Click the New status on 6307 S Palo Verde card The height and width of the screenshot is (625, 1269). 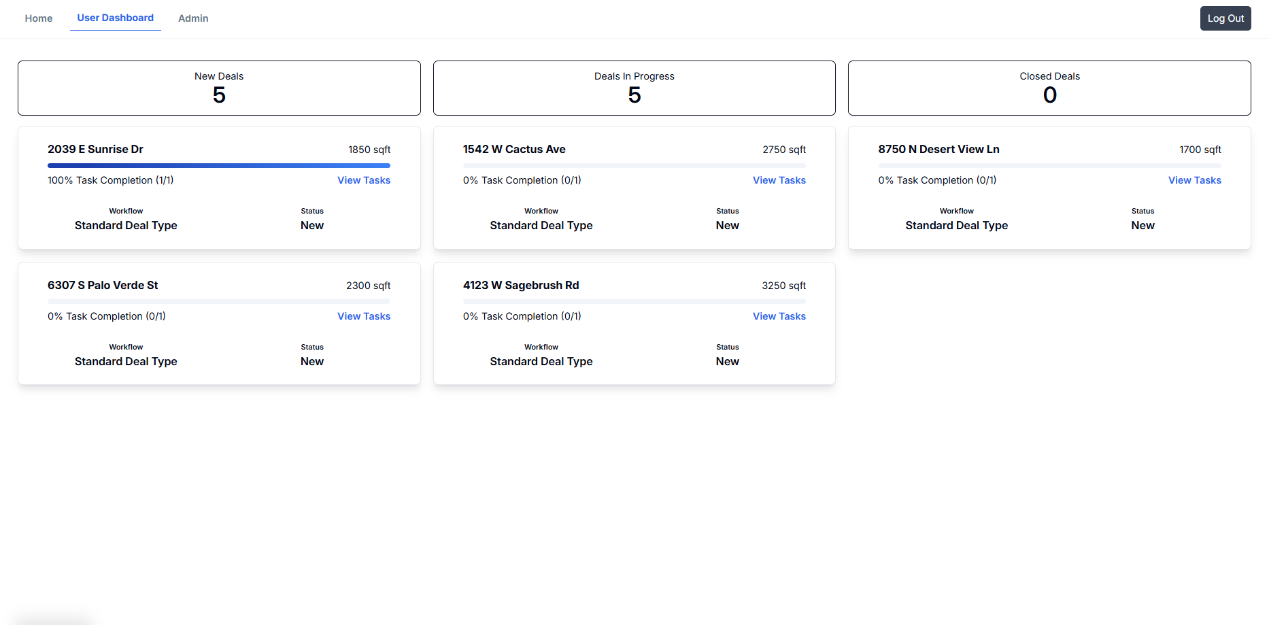pyautogui.click(x=312, y=361)
